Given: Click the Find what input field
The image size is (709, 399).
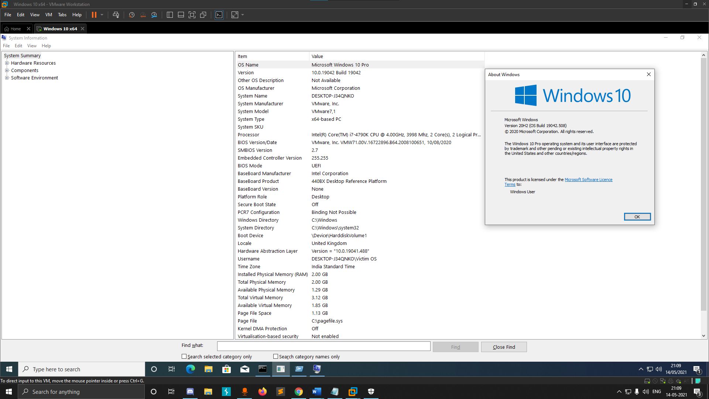Looking at the screenshot, I should [x=323, y=346].
